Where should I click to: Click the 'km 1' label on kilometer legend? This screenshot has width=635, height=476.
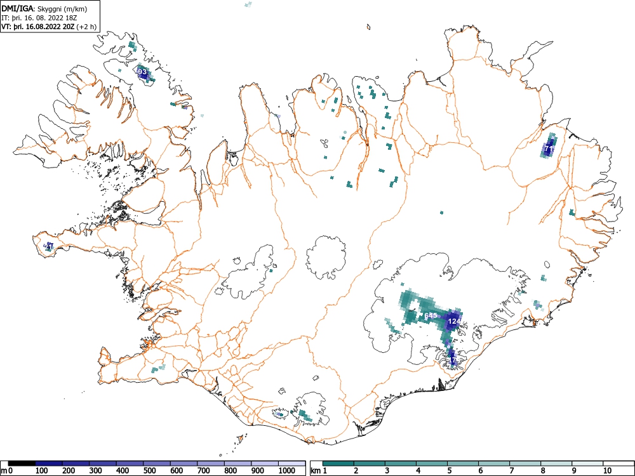(319, 470)
